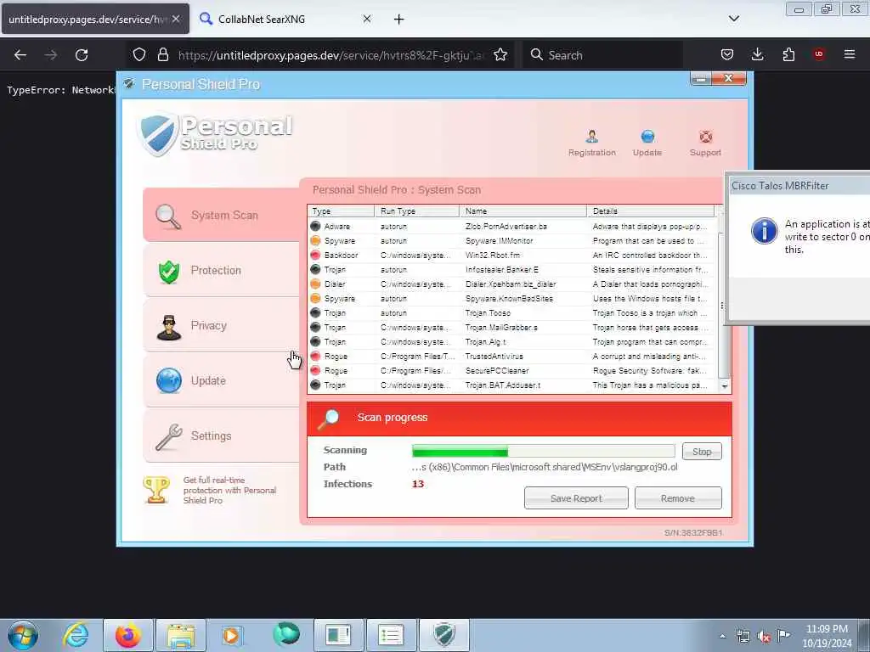Viewport: 870px width, 652px height.
Task: Show hidden tray icons arrow
Action: [722, 637]
